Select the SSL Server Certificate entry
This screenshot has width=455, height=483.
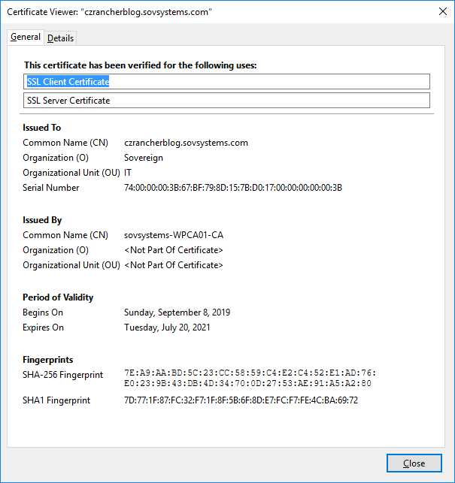coord(226,101)
